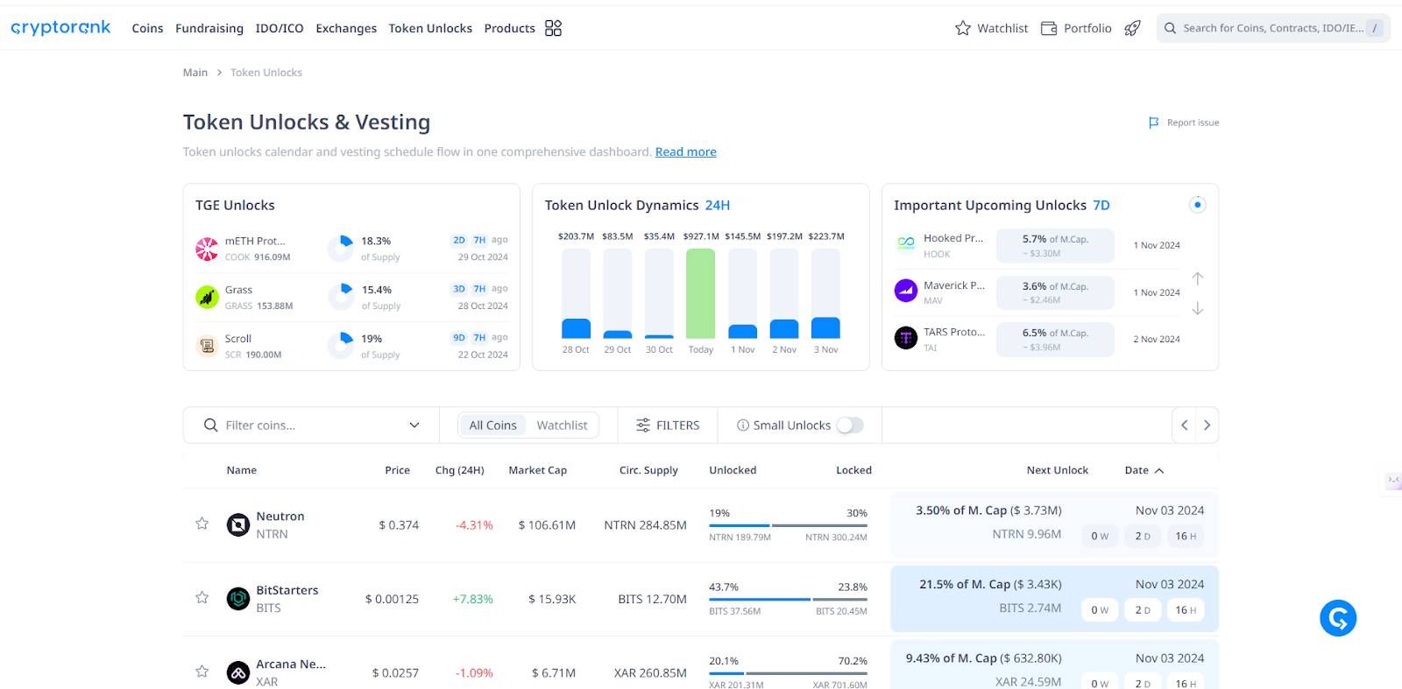
Task: Click the Hooked Protocol logo
Action: [x=906, y=244]
